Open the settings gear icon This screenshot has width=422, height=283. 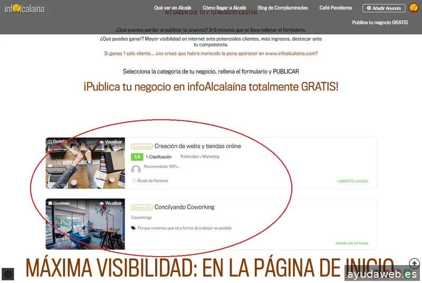click(8, 274)
